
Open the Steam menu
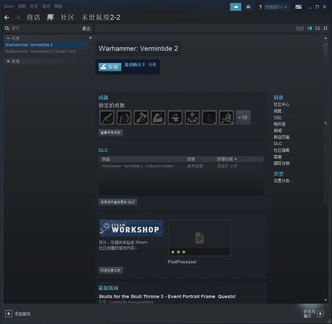point(9,6)
